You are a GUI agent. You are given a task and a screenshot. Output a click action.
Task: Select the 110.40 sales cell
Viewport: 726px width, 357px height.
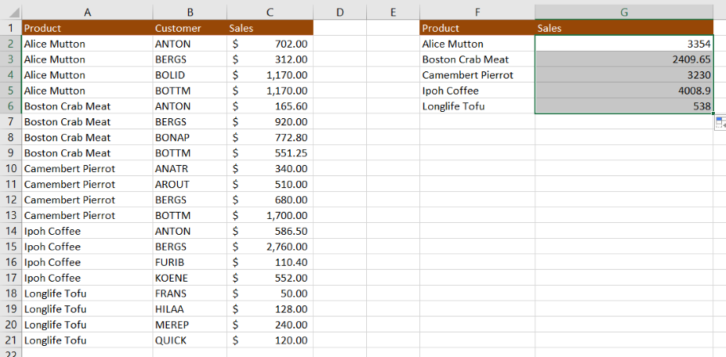point(270,263)
